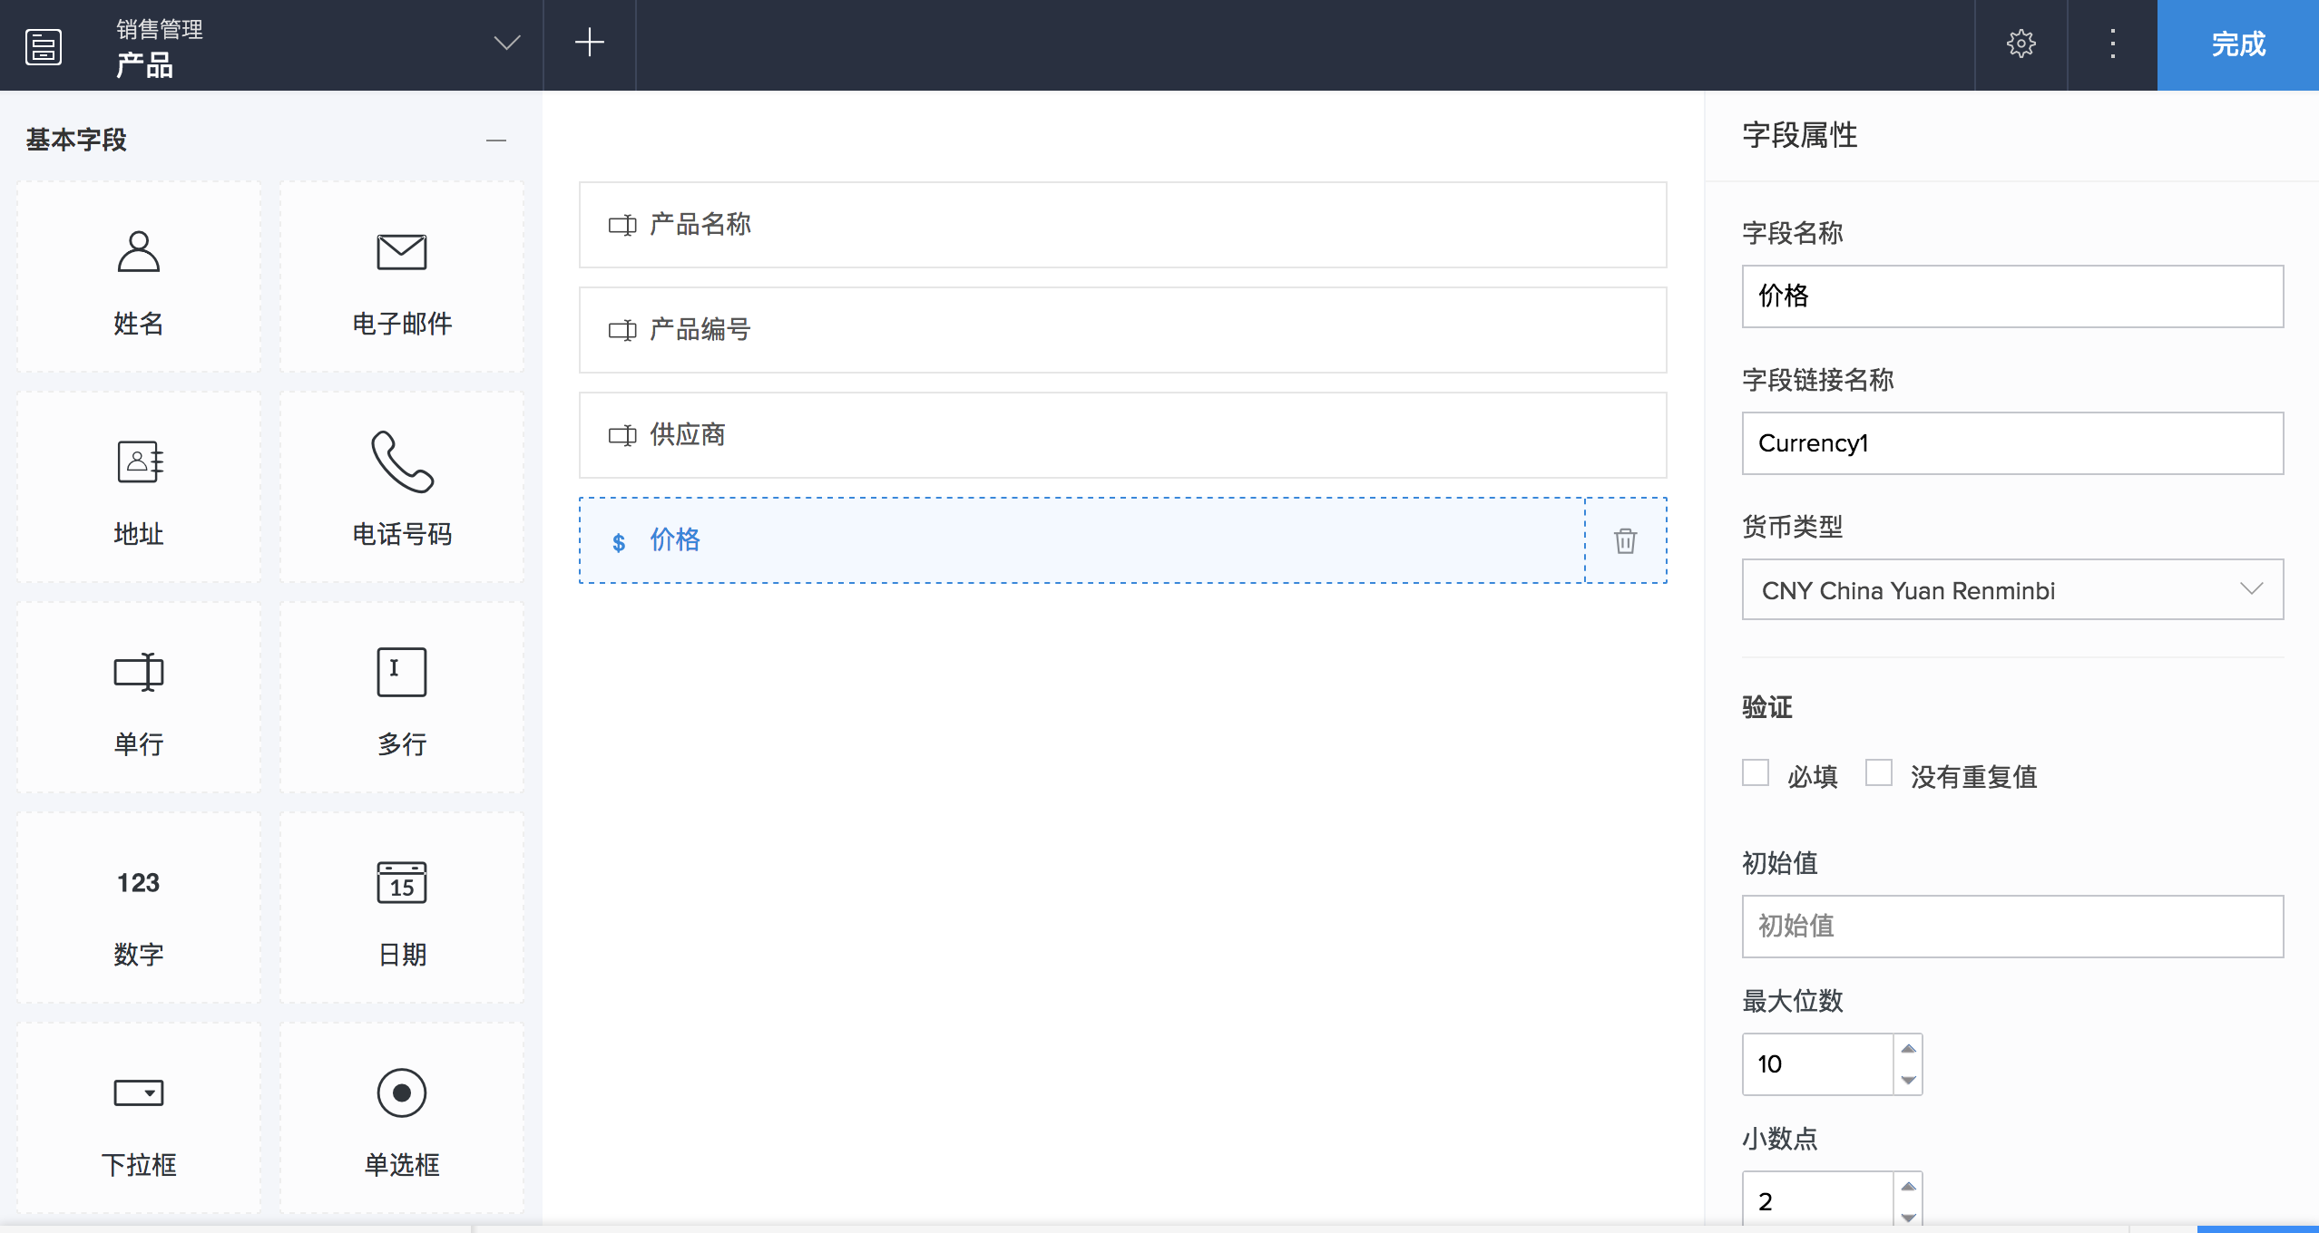This screenshot has width=2319, height=1233.
Task: Select the 多行 multi-line field icon
Action: (401, 672)
